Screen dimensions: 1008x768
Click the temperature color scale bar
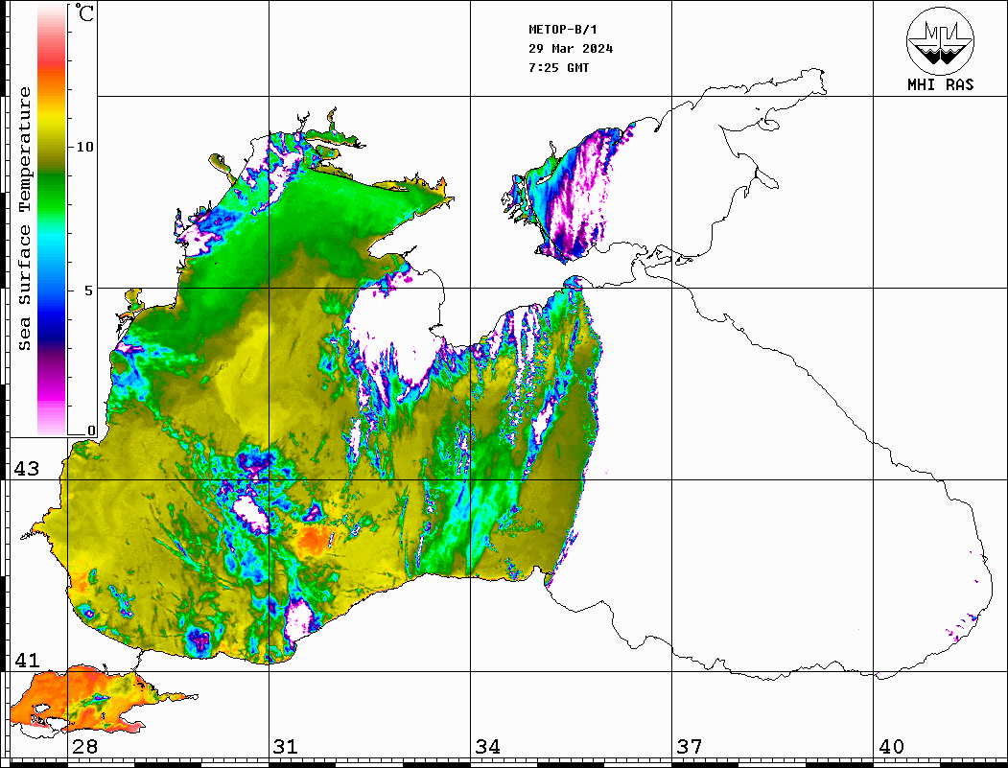(x=52, y=220)
